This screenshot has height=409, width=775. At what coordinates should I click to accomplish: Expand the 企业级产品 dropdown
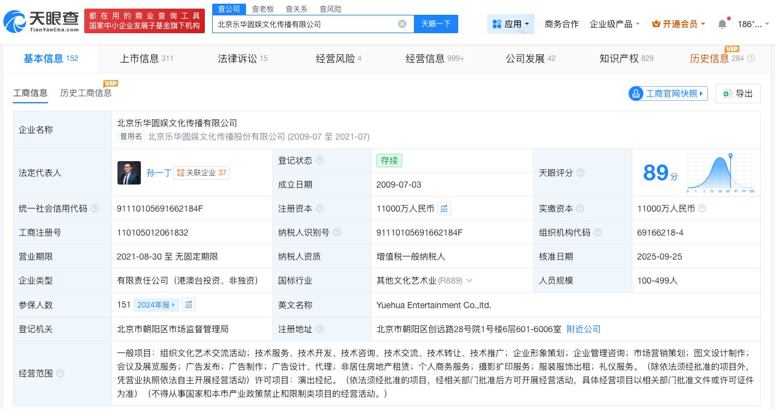click(x=614, y=24)
